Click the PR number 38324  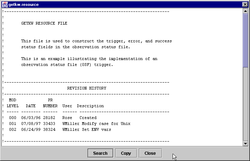49,129
